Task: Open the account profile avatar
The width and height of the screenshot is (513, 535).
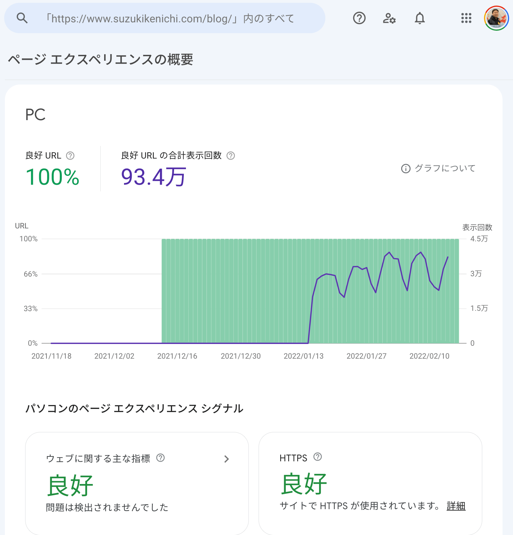Action: (x=496, y=18)
